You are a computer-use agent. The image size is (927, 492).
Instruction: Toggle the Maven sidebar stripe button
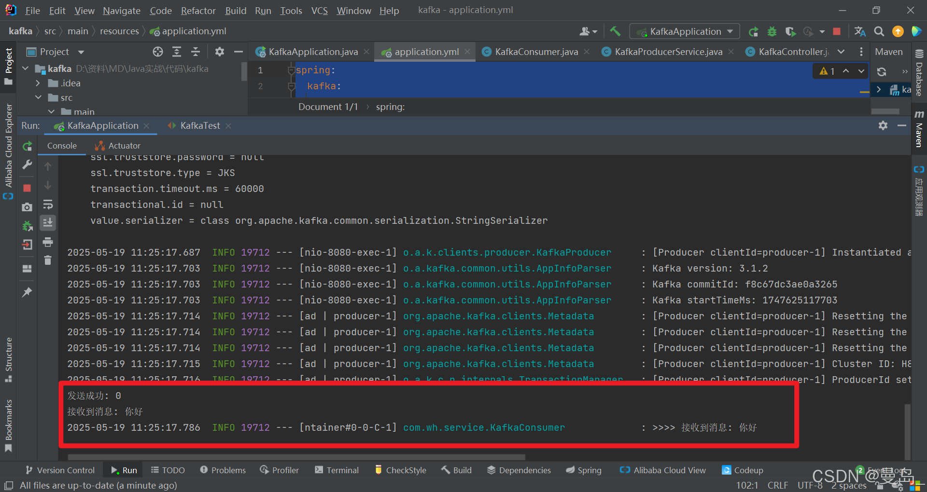[919, 129]
